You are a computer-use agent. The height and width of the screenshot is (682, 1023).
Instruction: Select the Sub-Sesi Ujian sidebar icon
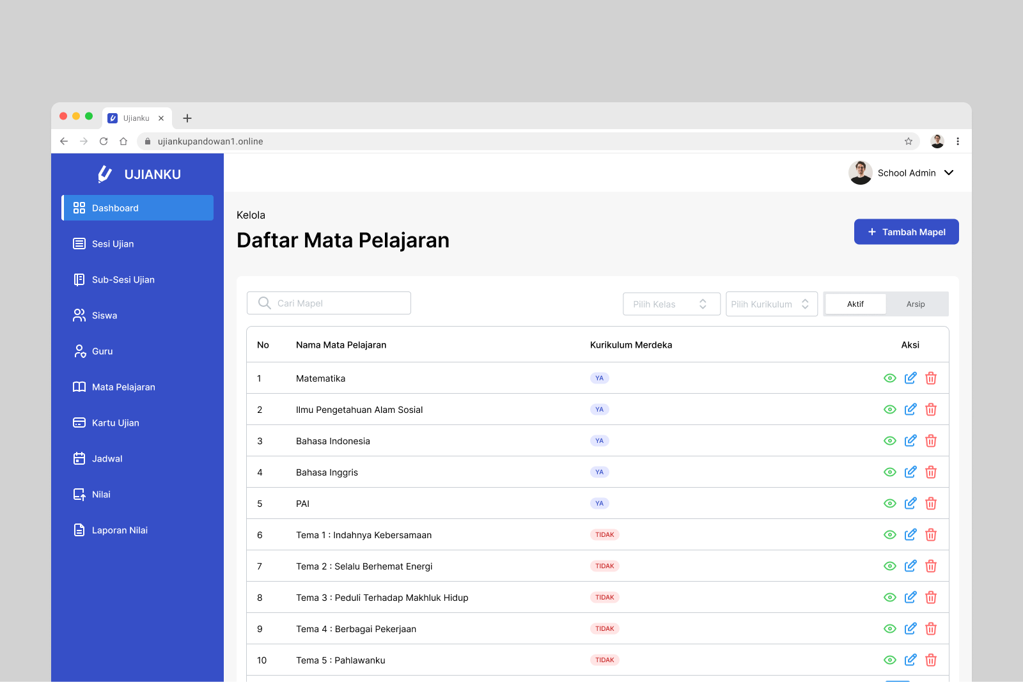(79, 279)
